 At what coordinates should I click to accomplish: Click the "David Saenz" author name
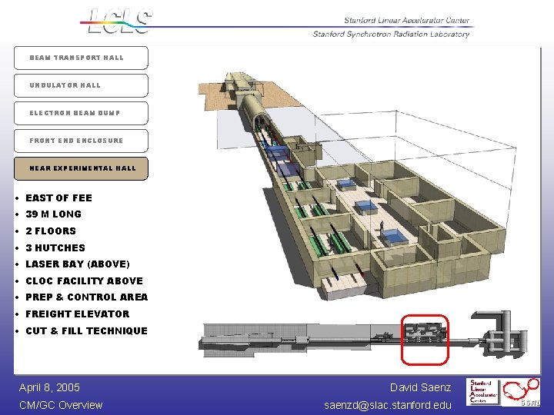(420, 387)
